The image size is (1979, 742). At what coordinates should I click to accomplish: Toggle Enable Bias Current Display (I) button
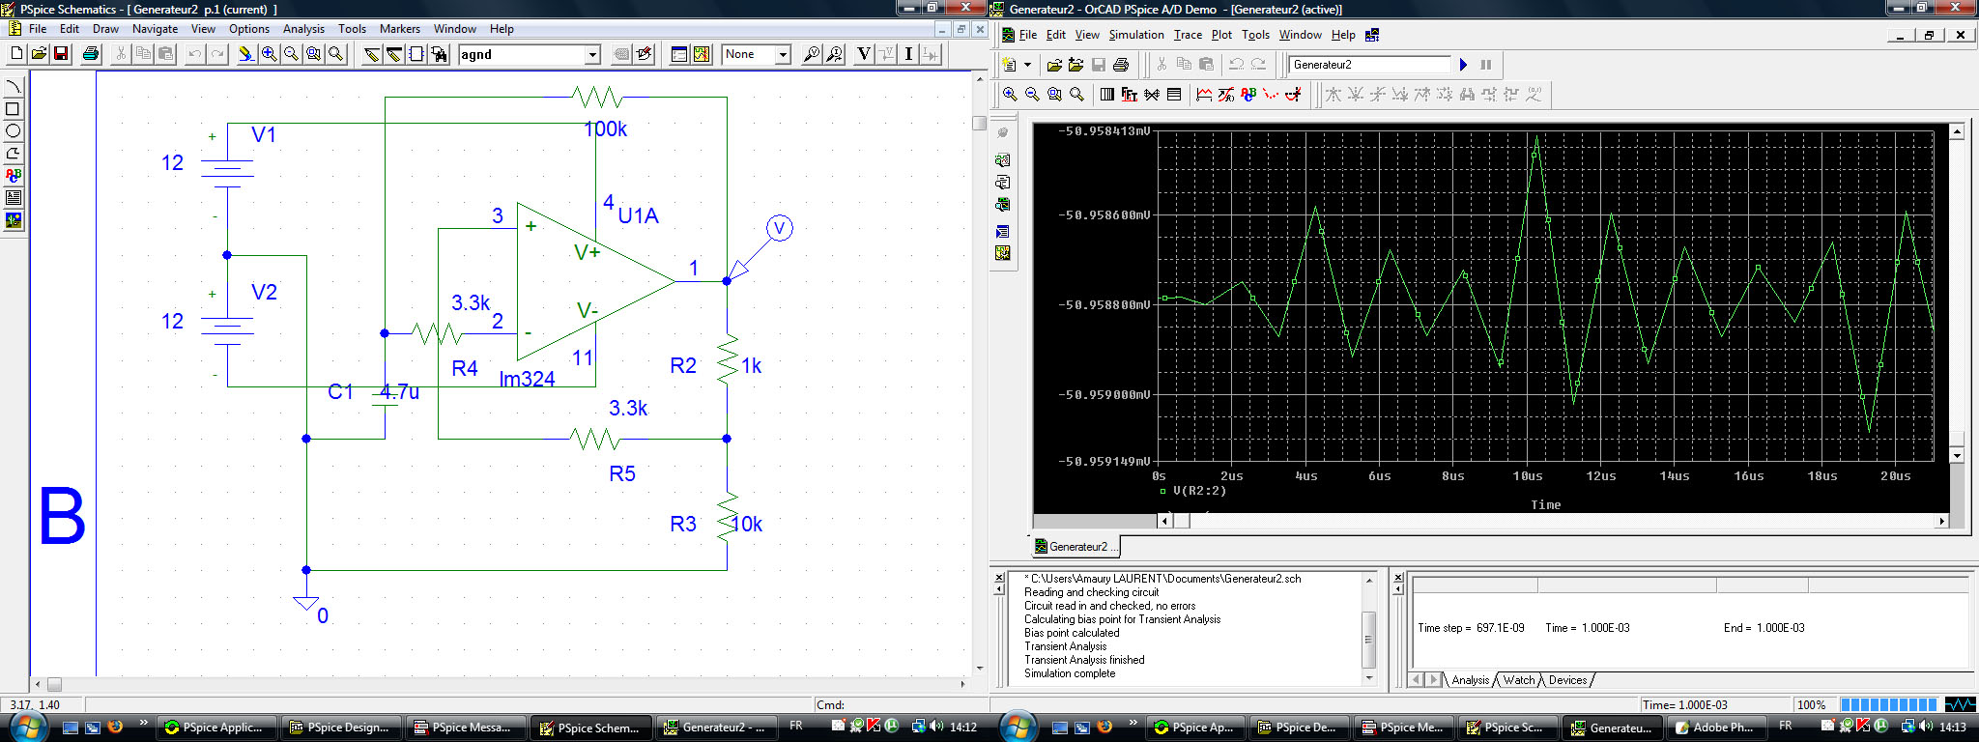pyautogui.click(x=908, y=55)
